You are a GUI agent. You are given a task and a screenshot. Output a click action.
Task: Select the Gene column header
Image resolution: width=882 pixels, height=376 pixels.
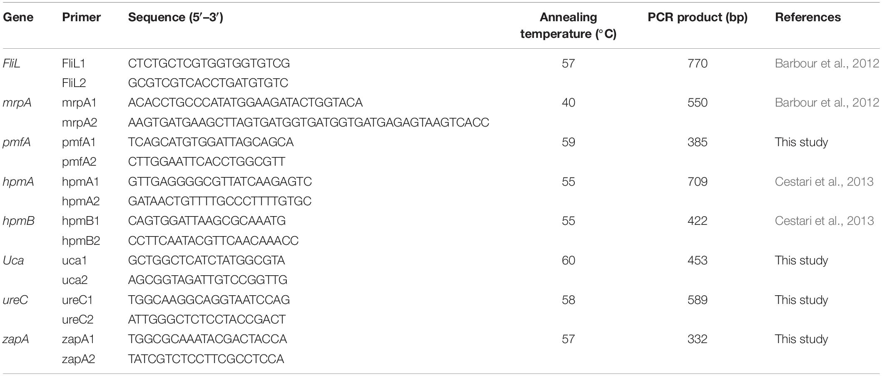click(x=18, y=17)
